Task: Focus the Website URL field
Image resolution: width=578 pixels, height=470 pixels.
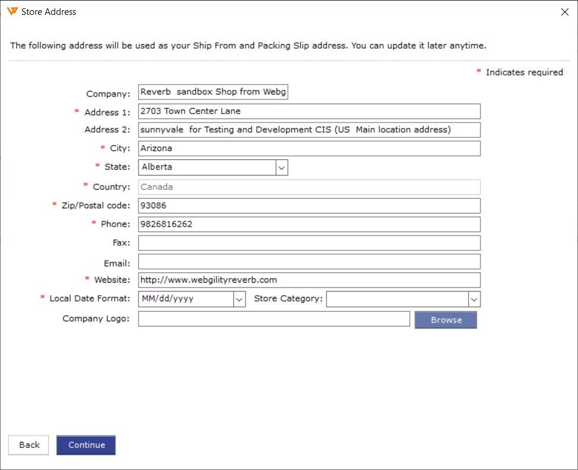Action: (x=309, y=280)
